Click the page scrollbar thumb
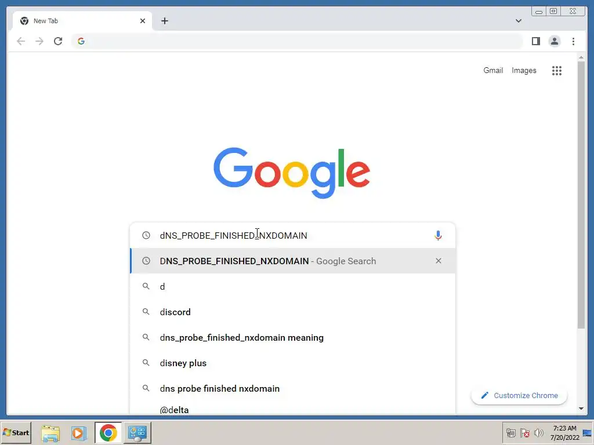This screenshot has height=445, width=594. (581, 195)
